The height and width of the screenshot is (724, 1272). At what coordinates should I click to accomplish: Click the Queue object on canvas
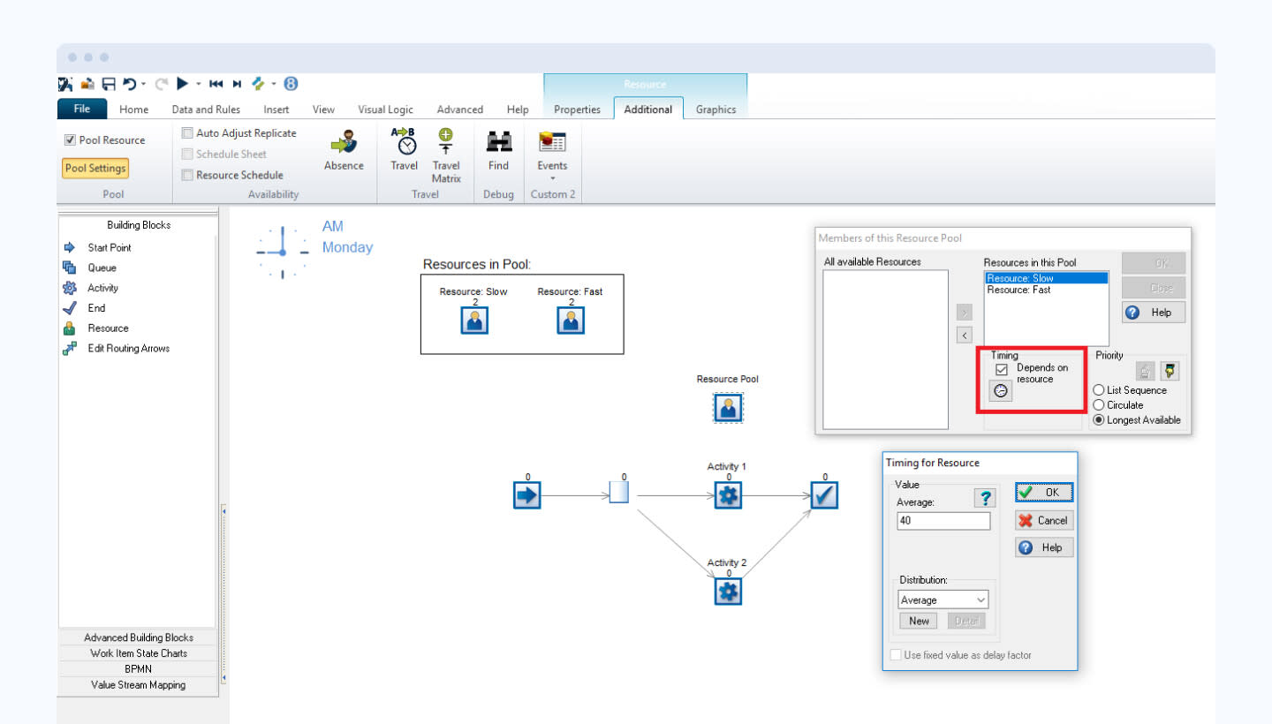point(619,493)
